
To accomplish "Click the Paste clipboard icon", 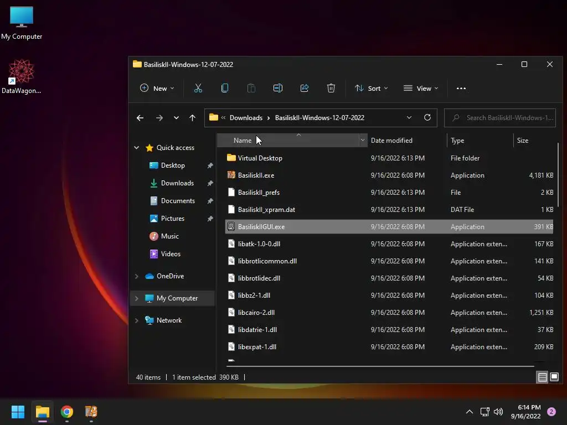I will tap(251, 88).
